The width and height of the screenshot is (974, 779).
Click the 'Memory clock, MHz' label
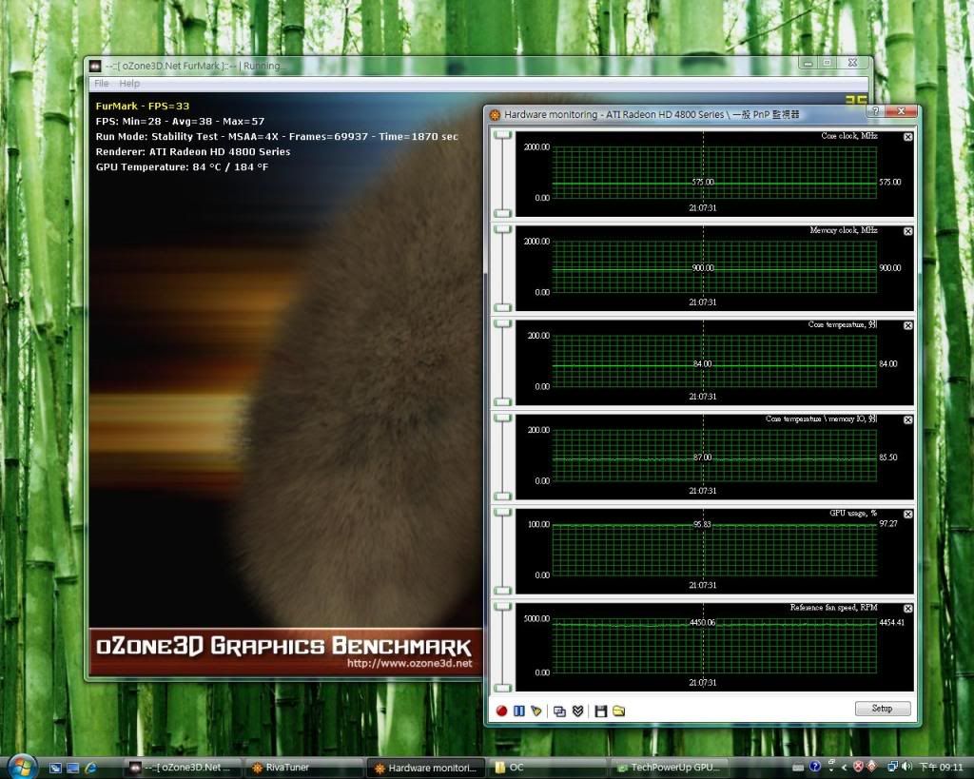point(844,230)
